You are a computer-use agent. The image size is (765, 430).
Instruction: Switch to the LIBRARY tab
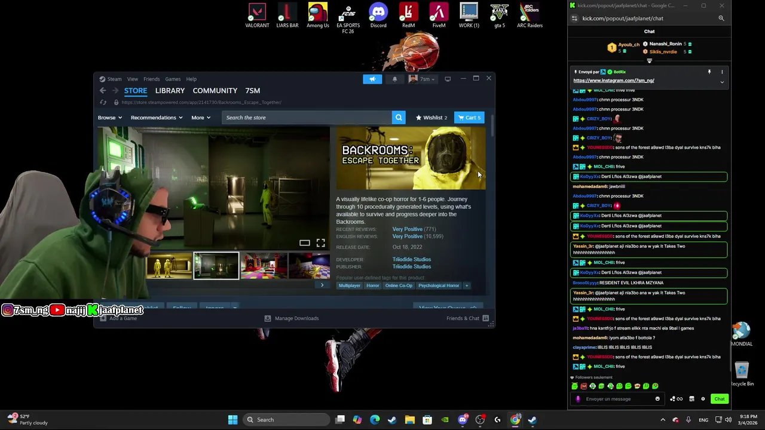tap(170, 91)
